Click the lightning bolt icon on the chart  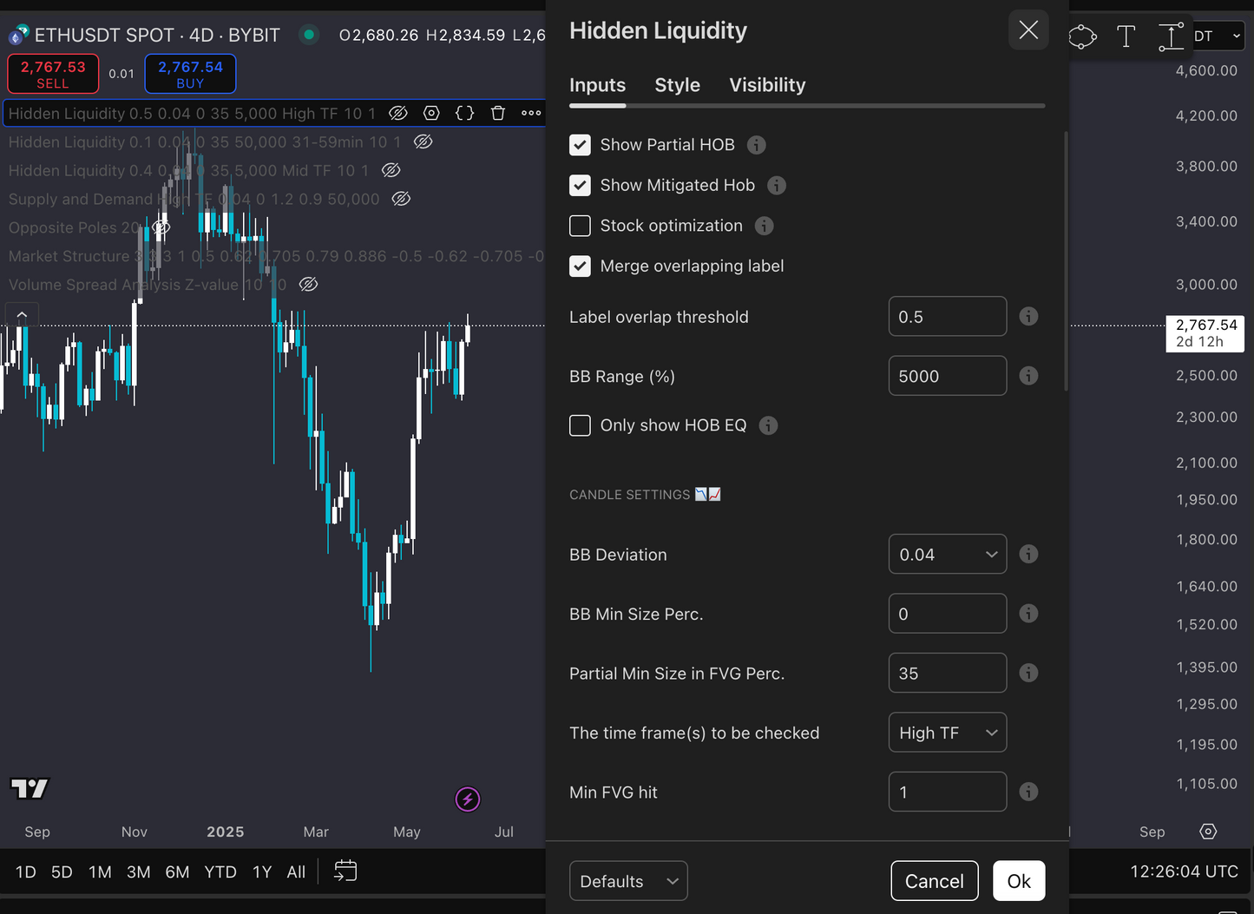pyautogui.click(x=467, y=799)
